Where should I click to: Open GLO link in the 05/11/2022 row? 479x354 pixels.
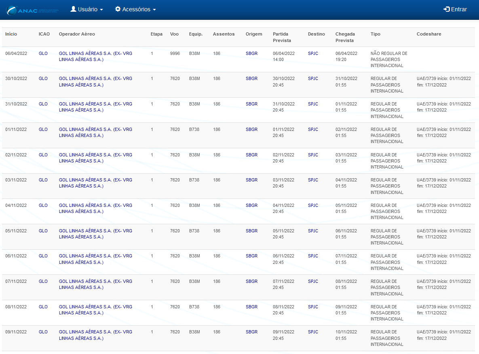(43, 231)
